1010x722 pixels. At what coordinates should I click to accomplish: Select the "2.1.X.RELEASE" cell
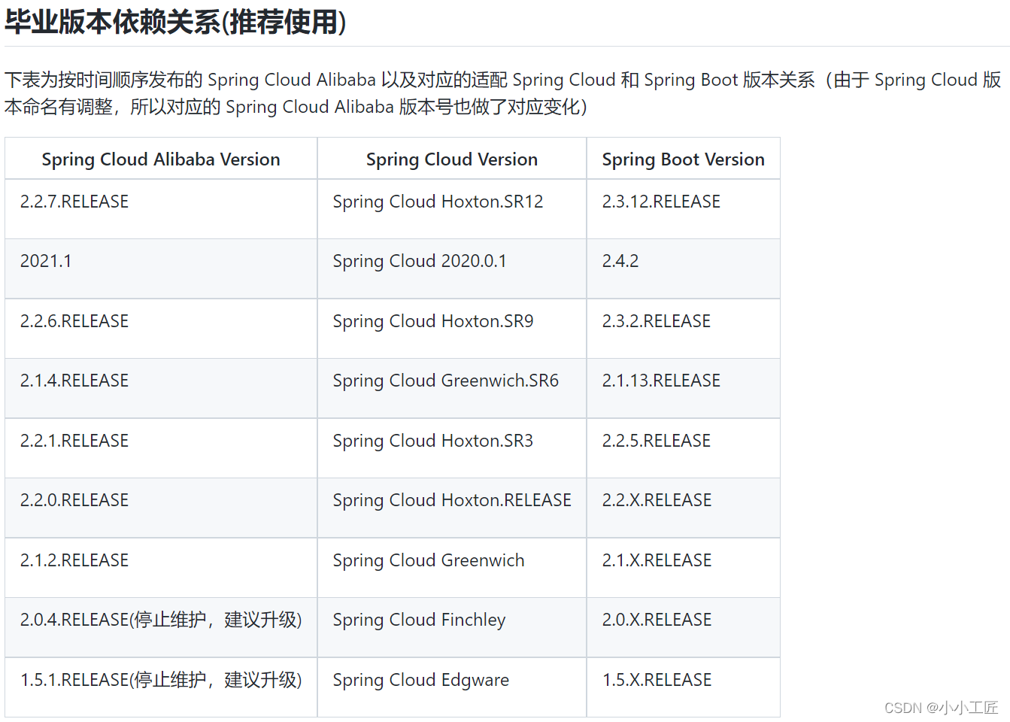click(683, 568)
